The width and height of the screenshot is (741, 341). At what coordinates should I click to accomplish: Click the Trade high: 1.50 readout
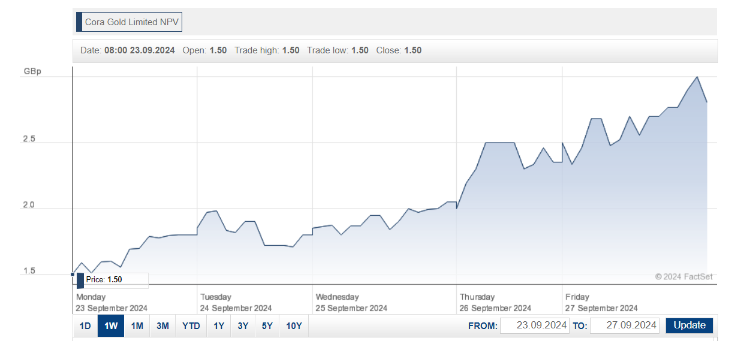pyautogui.click(x=267, y=50)
